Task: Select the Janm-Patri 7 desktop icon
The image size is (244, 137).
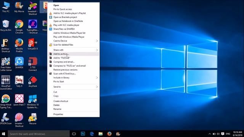Action: click(x=19, y=100)
